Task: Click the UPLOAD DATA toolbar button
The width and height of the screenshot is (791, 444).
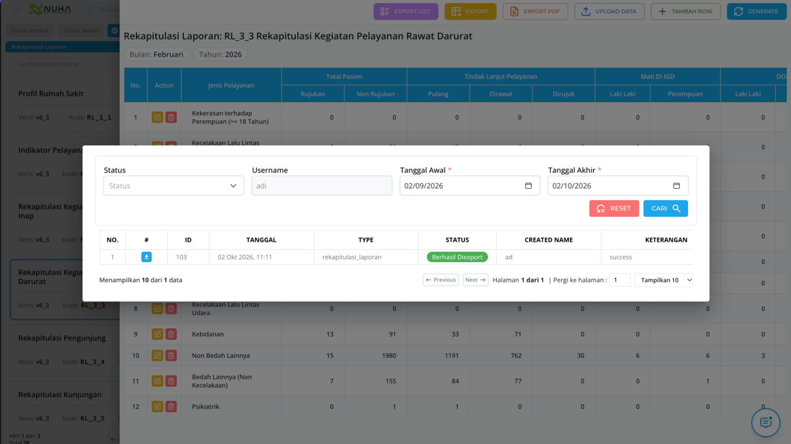Action: 610,11
